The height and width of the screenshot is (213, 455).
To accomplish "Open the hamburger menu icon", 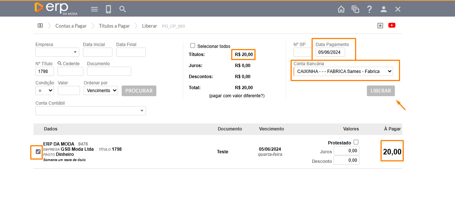I will tap(94, 9).
